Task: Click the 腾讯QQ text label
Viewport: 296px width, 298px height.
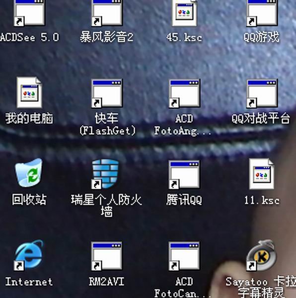Action: point(184,200)
